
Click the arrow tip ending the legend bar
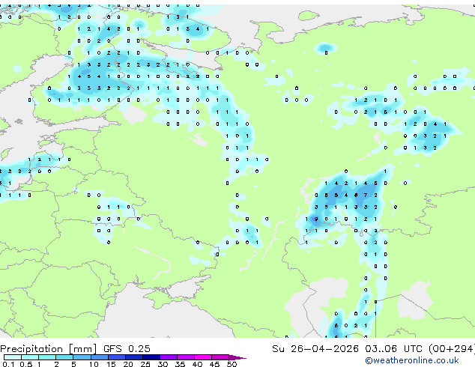point(238,357)
